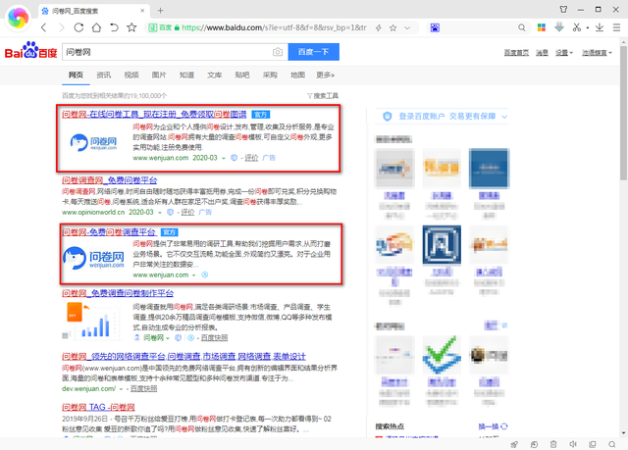Click the magnifier icon in browser search box
This screenshot has height=450, width=628.
point(521,27)
